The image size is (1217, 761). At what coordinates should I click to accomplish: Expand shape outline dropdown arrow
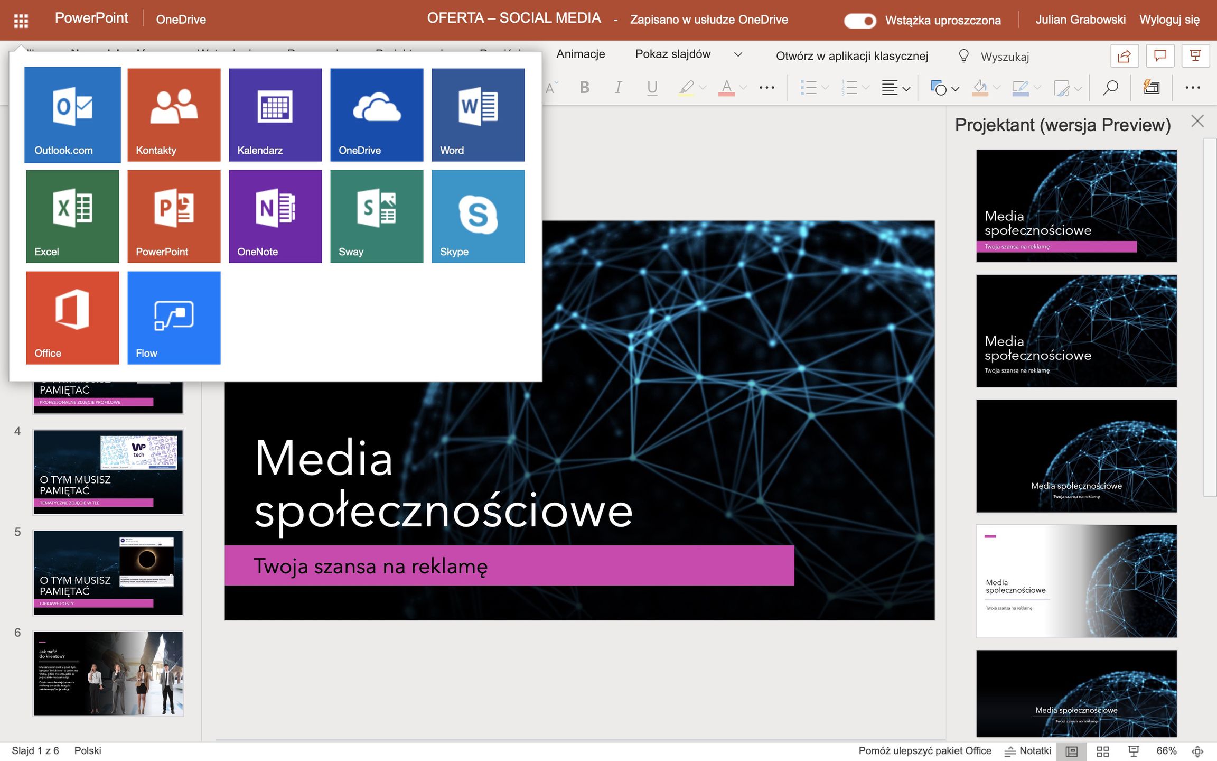1037,88
